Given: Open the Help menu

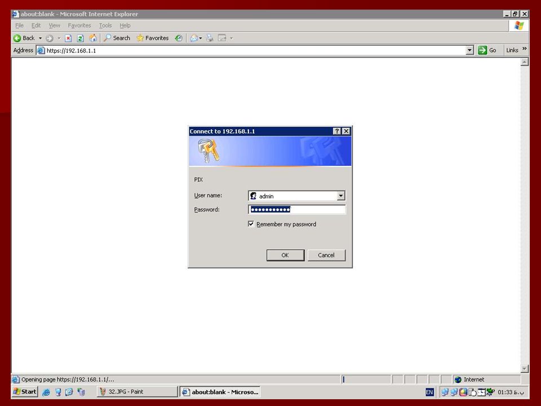Looking at the screenshot, I should 125,25.
